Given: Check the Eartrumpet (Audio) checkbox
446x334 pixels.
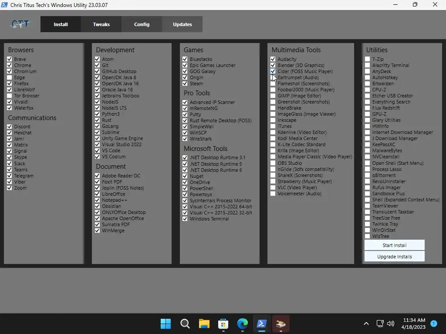Looking at the screenshot, I should 273,77.
